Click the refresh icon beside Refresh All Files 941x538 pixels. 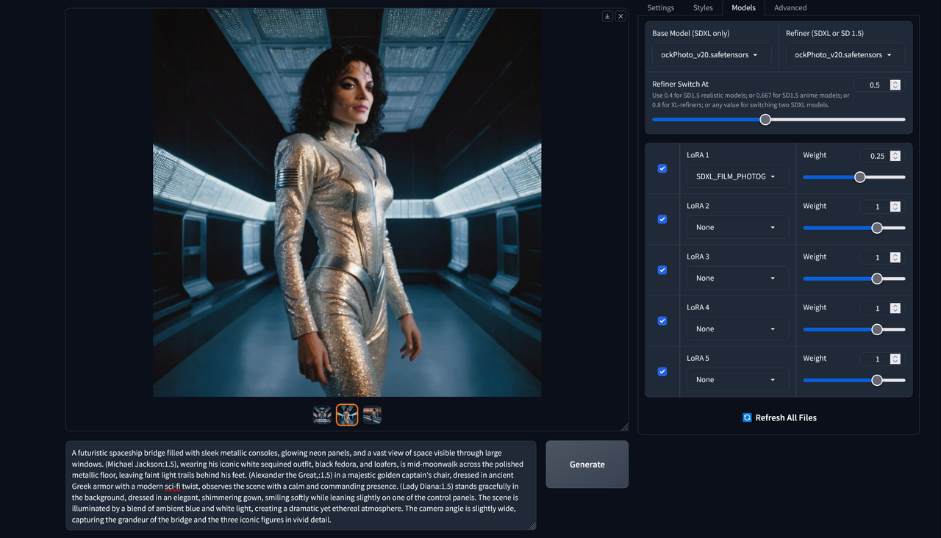[x=747, y=417]
